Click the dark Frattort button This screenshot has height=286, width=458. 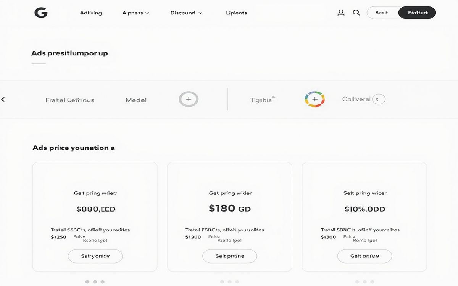click(417, 13)
